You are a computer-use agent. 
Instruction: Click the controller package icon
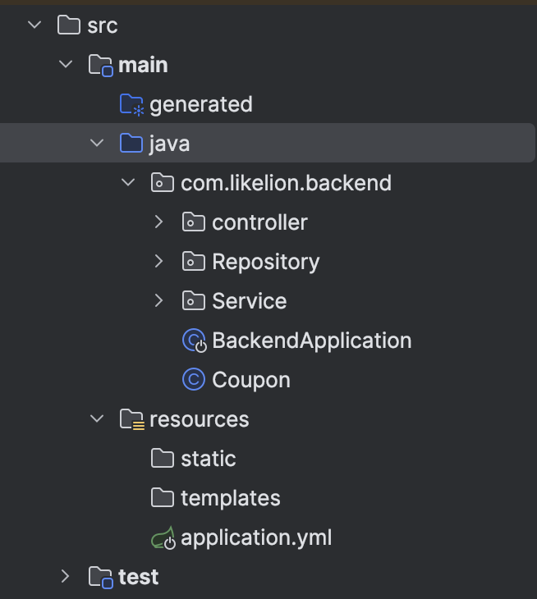194,222
